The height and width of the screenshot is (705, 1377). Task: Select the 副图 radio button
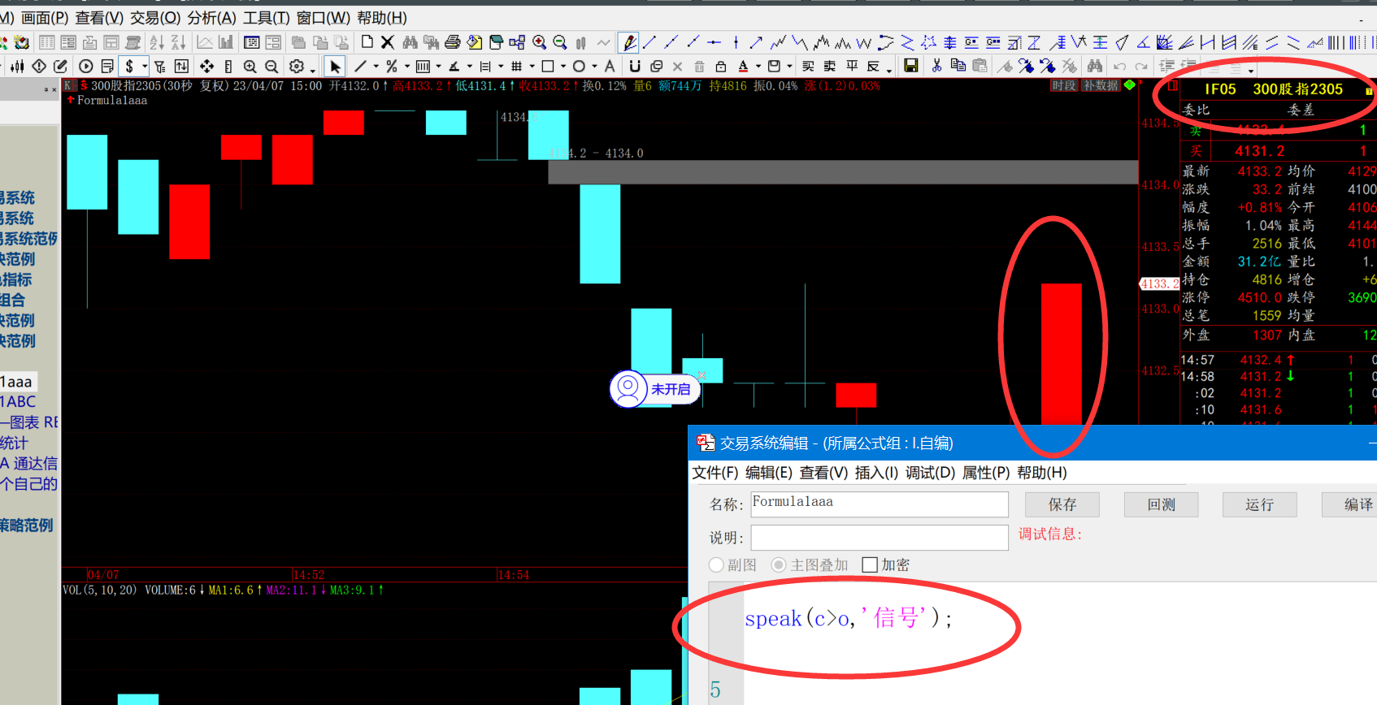click(x=716, y=564)
